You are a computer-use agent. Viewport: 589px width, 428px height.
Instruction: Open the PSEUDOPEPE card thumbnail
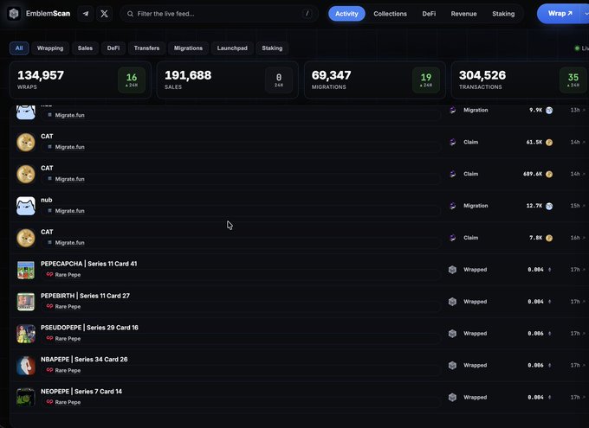(26, 334)
